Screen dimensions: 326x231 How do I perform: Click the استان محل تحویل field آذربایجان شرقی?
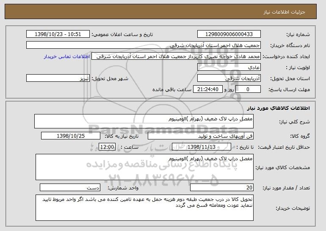(229, 78)
